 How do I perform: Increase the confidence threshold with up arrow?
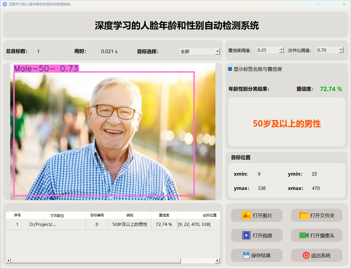click(281, 49)
